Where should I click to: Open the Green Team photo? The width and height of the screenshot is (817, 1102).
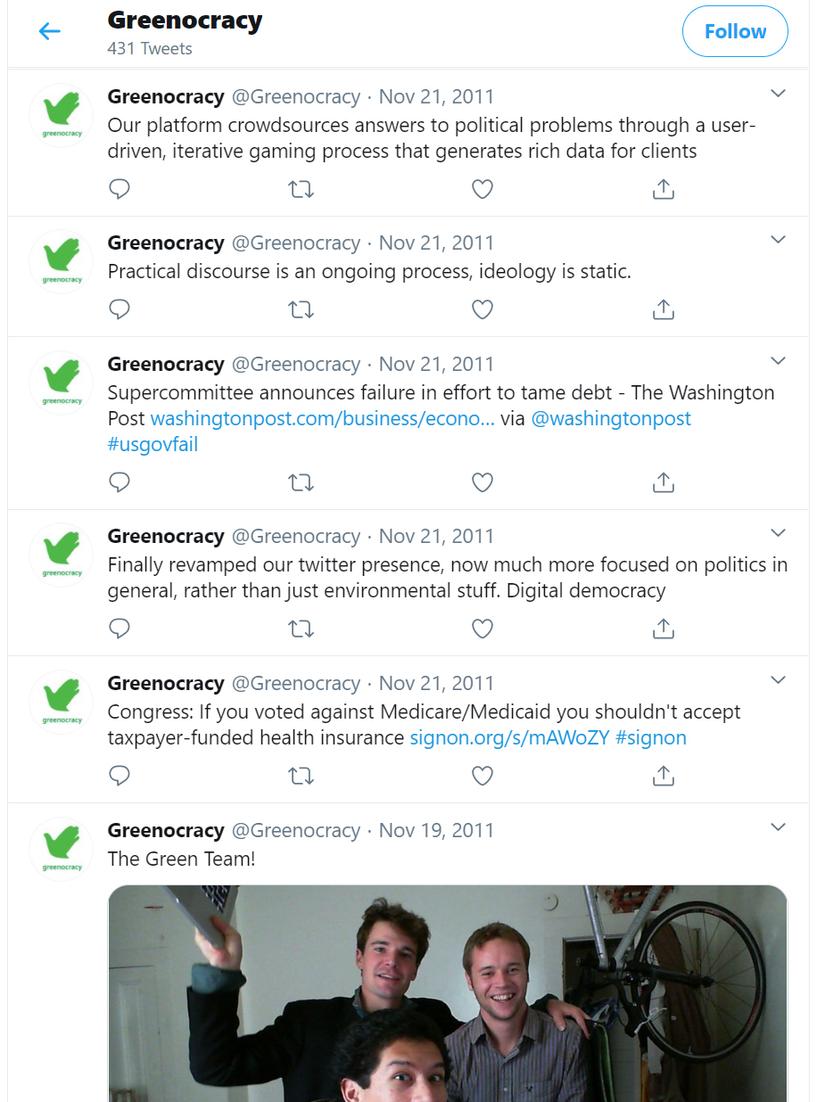(x=448, y=992)
